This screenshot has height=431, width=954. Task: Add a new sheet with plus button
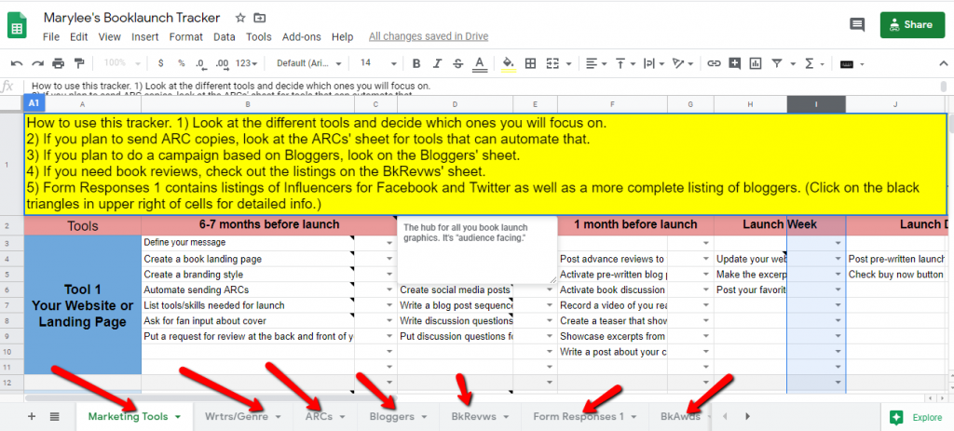[x=32, y=416]
